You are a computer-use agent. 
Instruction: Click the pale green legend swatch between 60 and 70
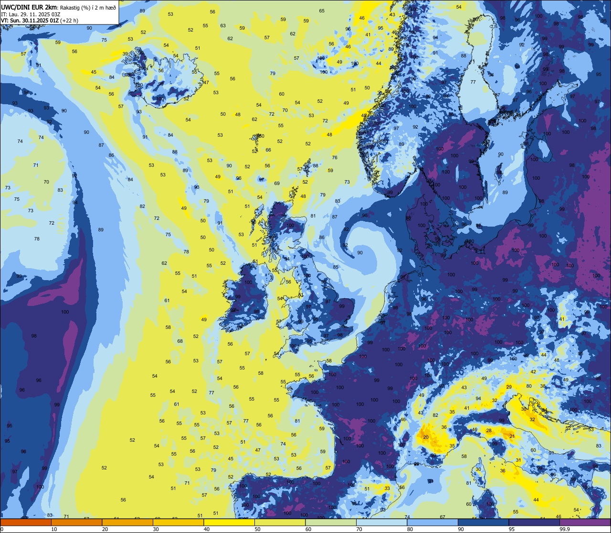point(331,522)
